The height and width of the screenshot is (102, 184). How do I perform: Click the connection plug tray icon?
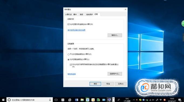click(x=157, y=100)
